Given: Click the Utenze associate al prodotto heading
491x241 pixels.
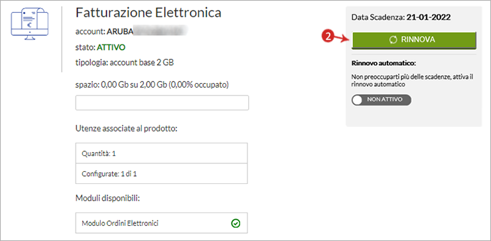Looking at the screenshot, I should tap(127, 129).
